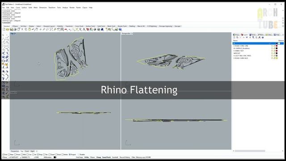286x161 pixels.
Task: Toggle lightbulb visibility of WIPEOUT layer
Action: pyautogui.click(x=272, y=53)
